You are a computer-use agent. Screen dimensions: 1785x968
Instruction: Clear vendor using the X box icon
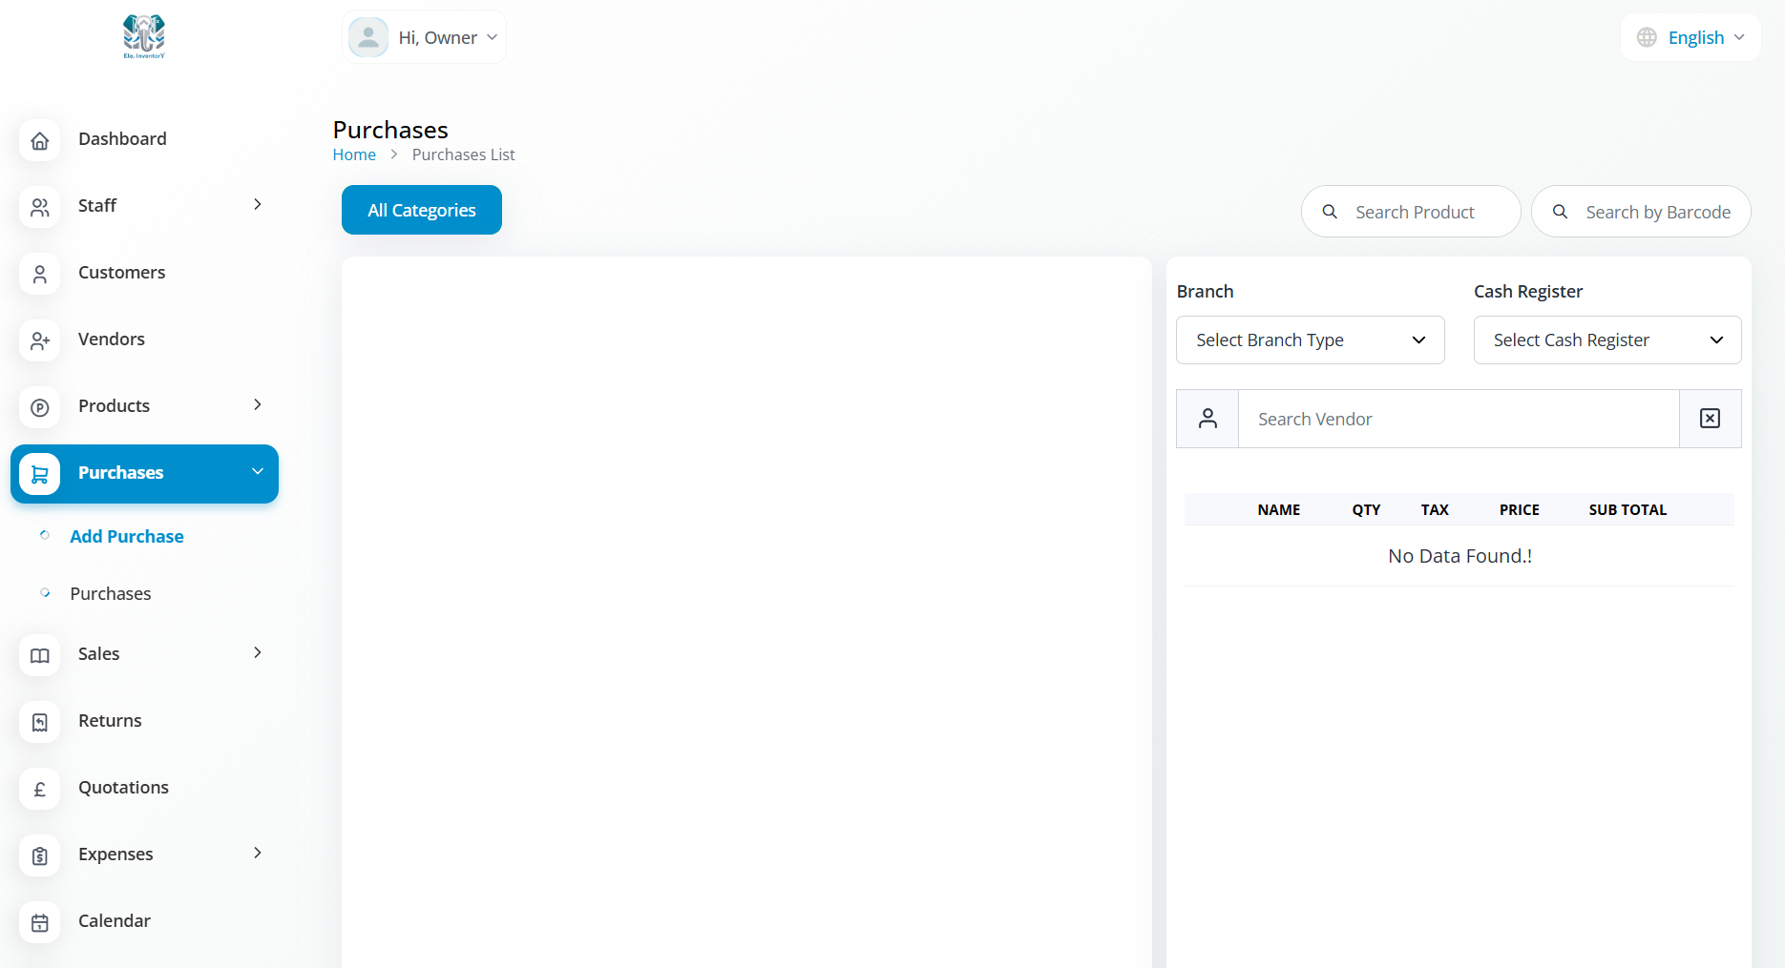[x=1710, y=419]
